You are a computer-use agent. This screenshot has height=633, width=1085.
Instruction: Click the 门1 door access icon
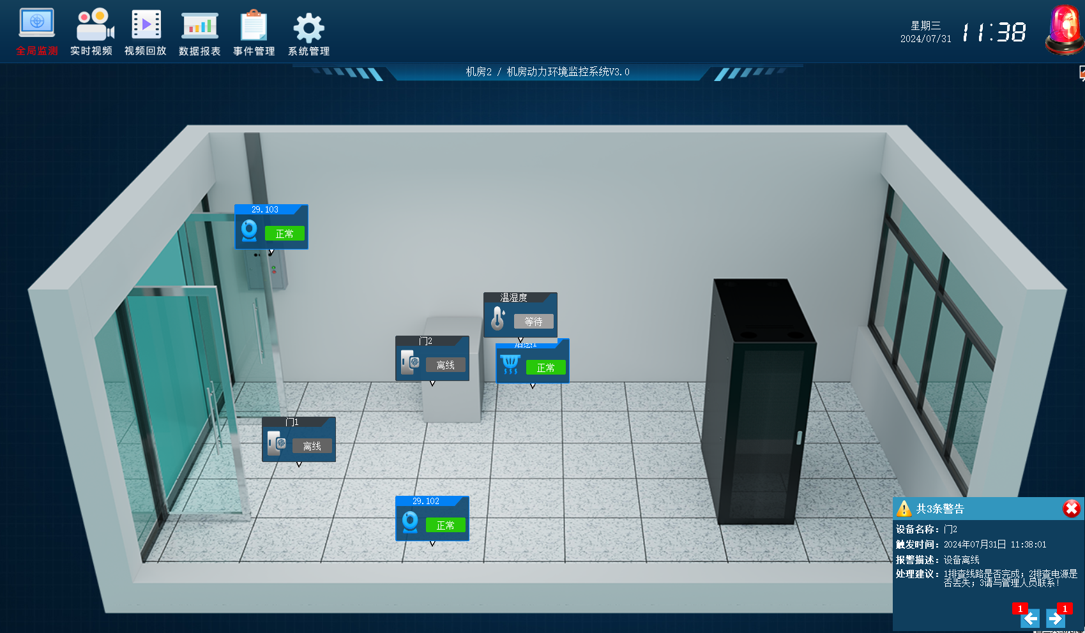(277, 443)
